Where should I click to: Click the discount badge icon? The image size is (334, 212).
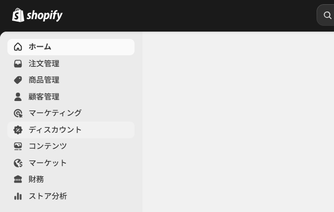[x=18, y=130]
